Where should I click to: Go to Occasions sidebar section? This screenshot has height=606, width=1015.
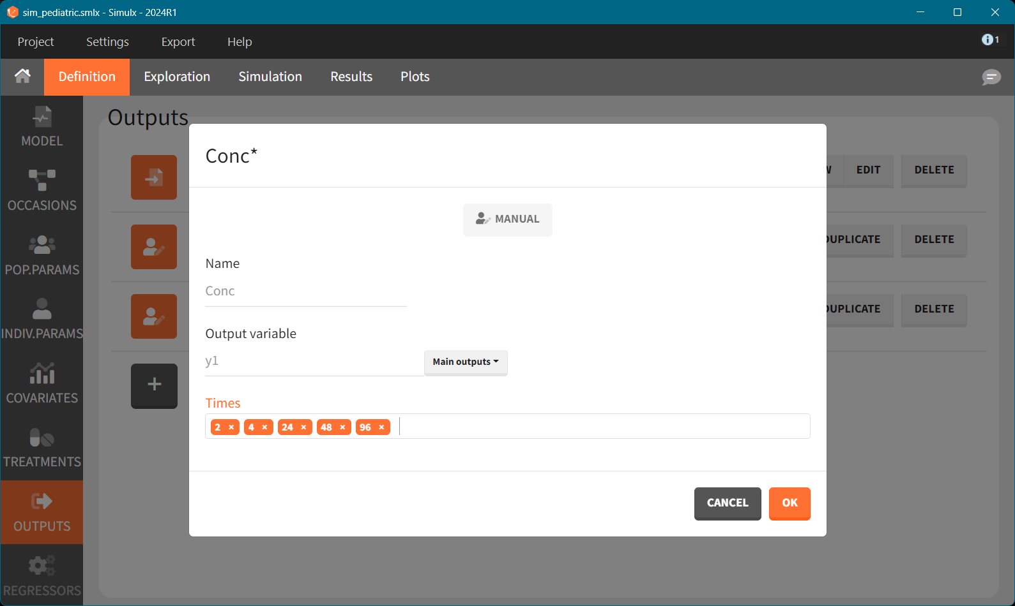point(42,191)
